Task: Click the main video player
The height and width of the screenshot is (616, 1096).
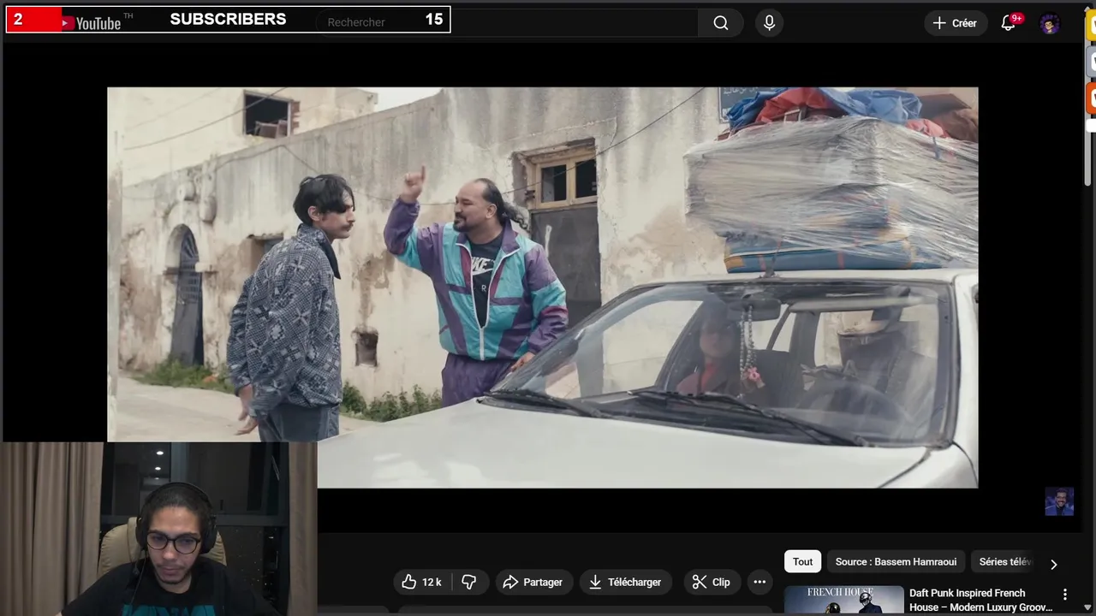Action: click(543, 287)
